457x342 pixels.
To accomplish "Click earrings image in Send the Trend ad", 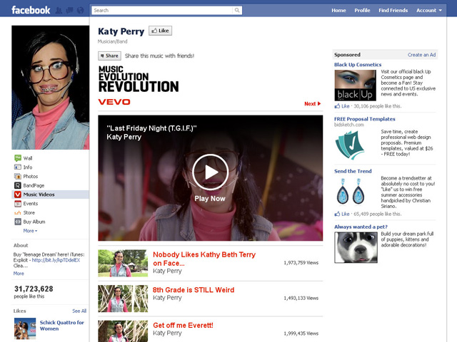I will point(351,191).
